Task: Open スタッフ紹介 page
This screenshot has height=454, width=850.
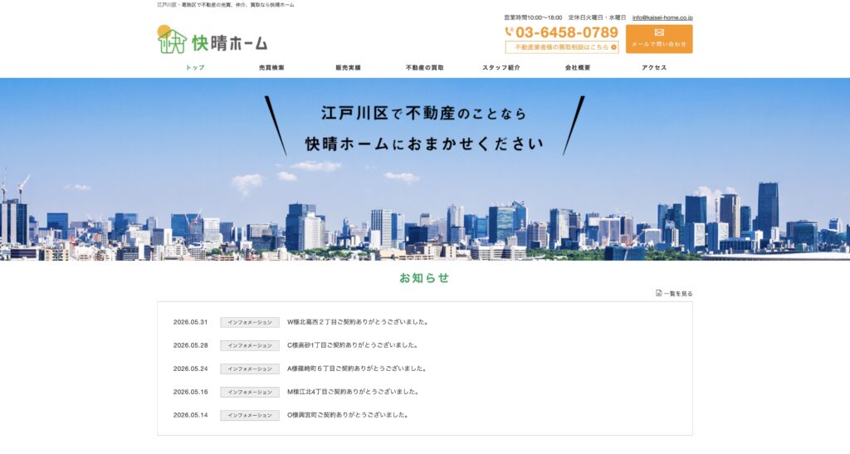Action: (x=501, y=68)
